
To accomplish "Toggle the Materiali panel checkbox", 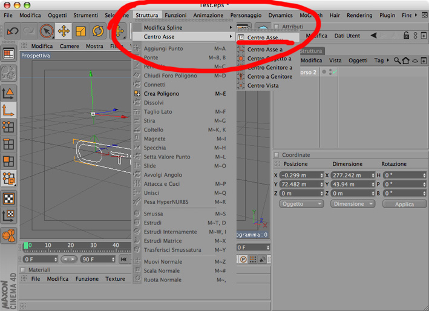I will point(23,270).
